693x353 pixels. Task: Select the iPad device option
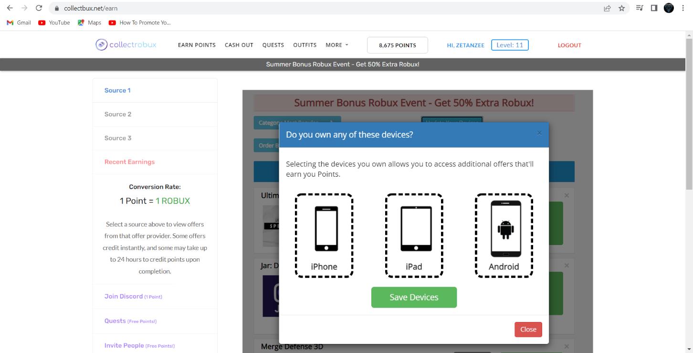coord(414,235)
